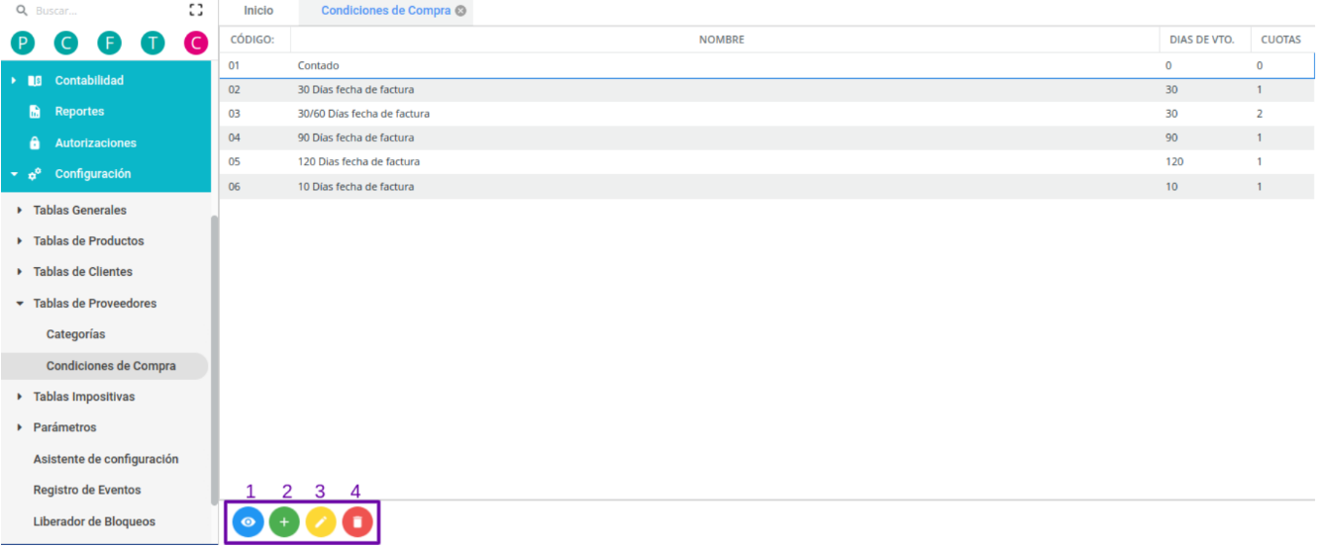The image size is (1319, 548).
Task: Click the Contabilidad book icon
Action: click(35, 80)
